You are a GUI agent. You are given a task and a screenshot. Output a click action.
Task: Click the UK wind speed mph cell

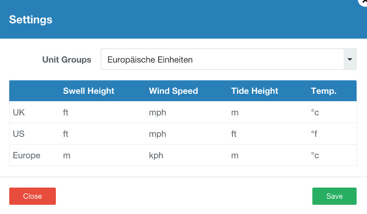click(x=158, y=112)
